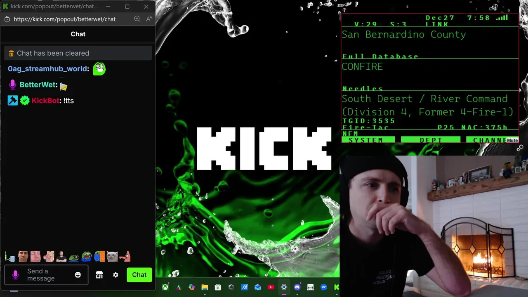The width and height of the screenshot is (528, 297).
Task: Click the read aloud icon in address bar
Action: coord(149,19)
